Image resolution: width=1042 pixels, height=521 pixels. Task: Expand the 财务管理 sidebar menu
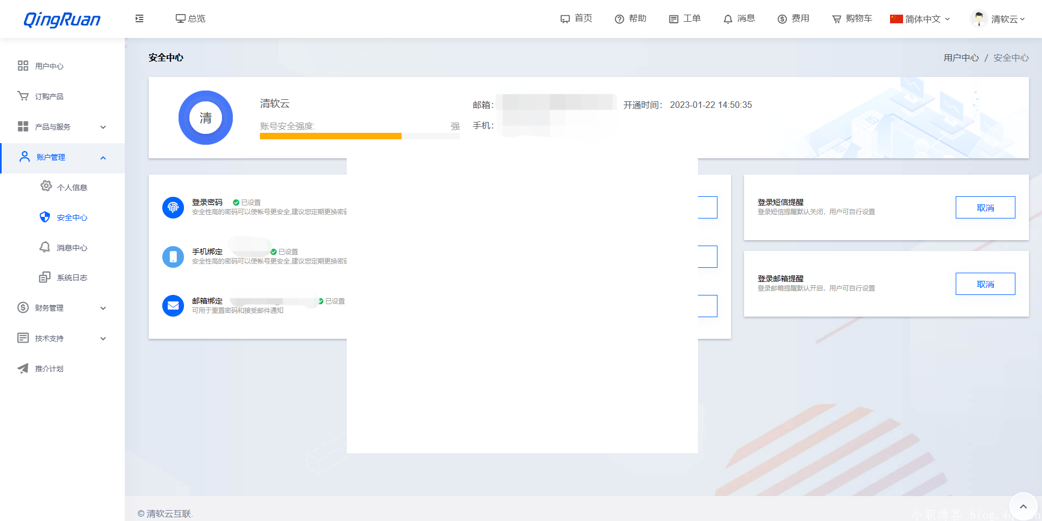[62, 308]
